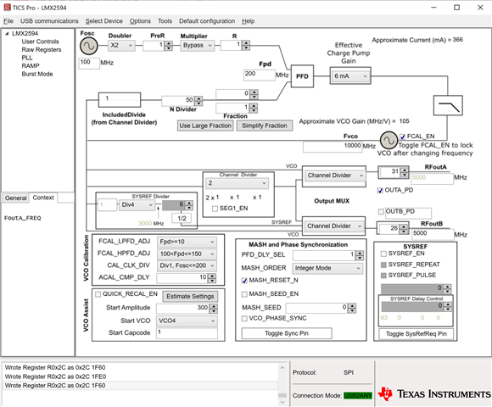Viewport: 492px width, 407px height.
Task: Open the Charge Pump Gain 6 mA dropdown
Action: coord(350,76)
